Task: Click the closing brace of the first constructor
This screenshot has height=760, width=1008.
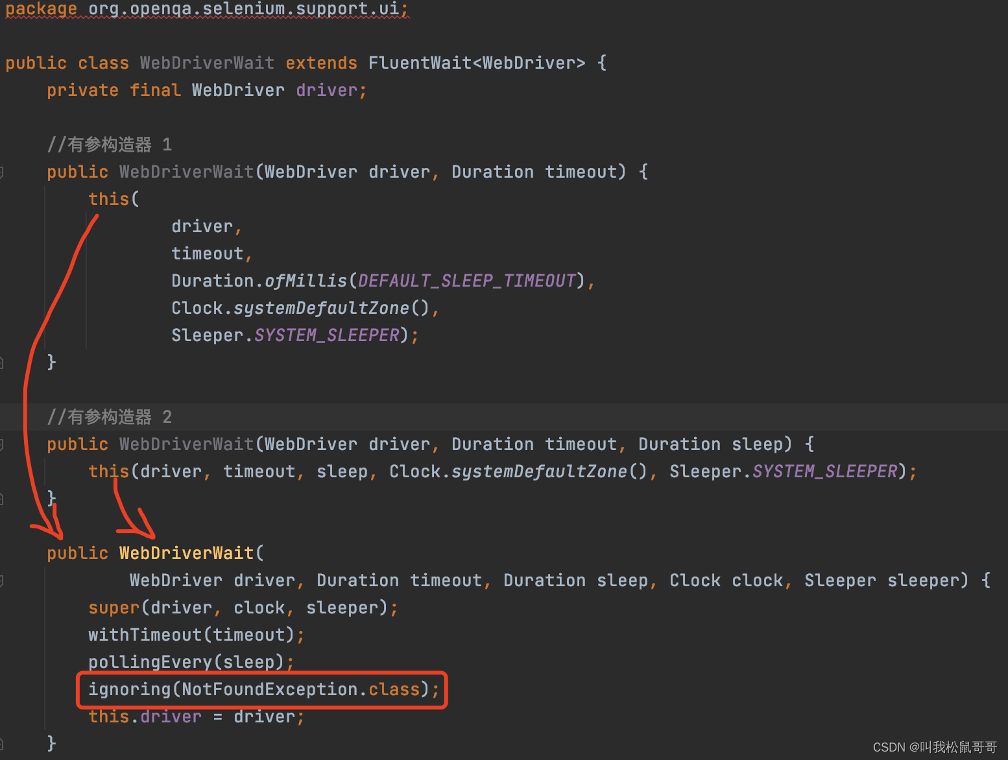Action: (x=51, y=362)
